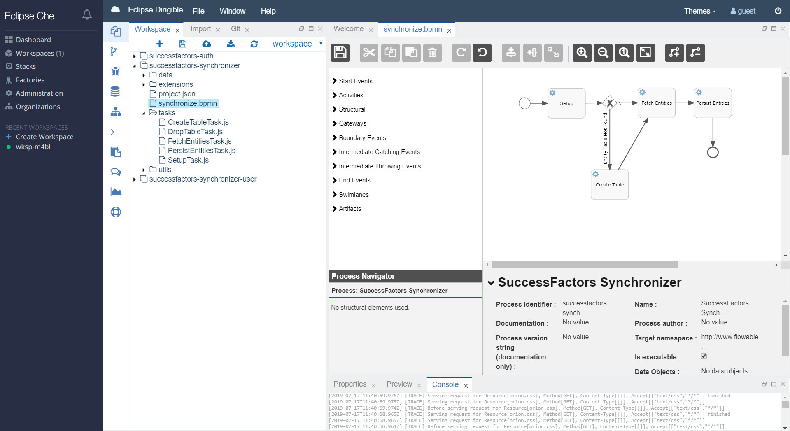This screenshot has height=431, width=790.
Task: Click Create Workspace in recent workspaces
Action: pos(44,137)
